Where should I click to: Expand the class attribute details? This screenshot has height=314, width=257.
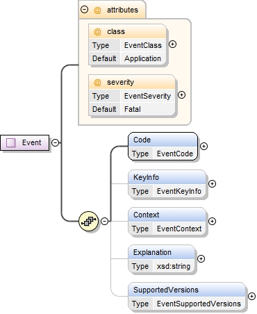pyautogui.click(x=172, y=44)
